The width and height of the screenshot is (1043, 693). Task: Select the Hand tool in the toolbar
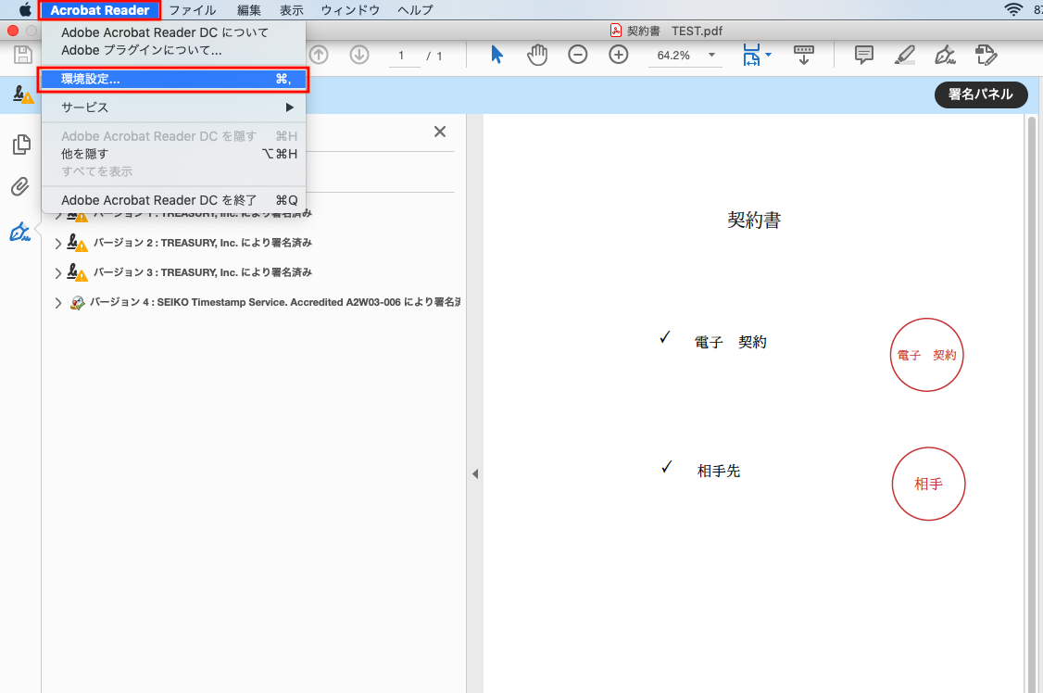pyautogui.click(x=537, y=55)
